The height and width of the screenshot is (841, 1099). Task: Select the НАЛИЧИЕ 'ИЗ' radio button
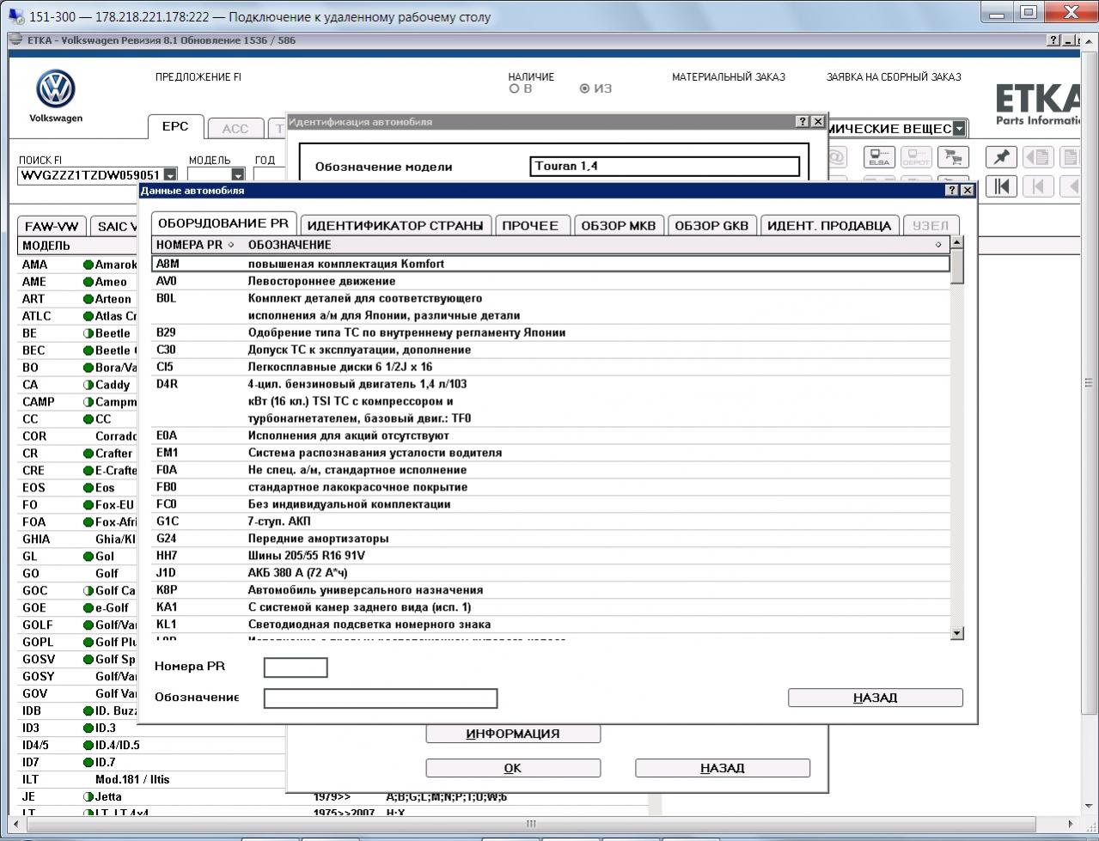pos(585,88)
